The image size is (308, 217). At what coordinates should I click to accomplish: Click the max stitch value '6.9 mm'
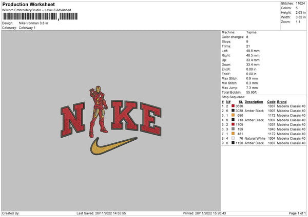[x=252, y=78]
